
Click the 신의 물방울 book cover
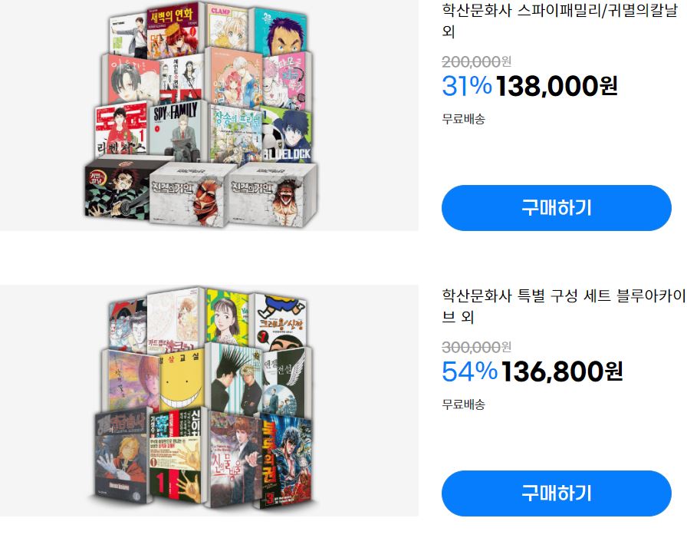coord(235,459)
